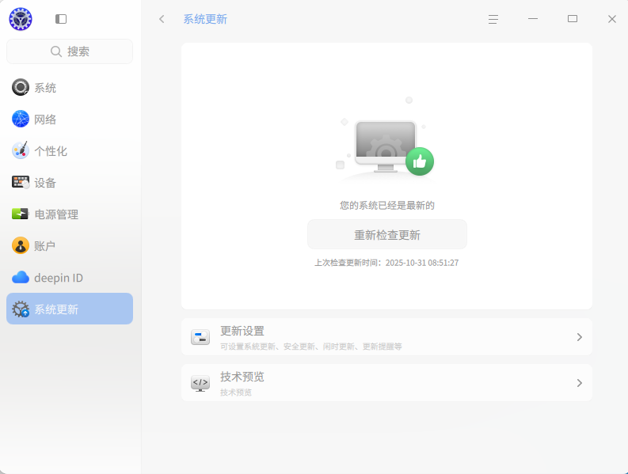Open the deepin ID cloud icon

(x=21, y=277)
